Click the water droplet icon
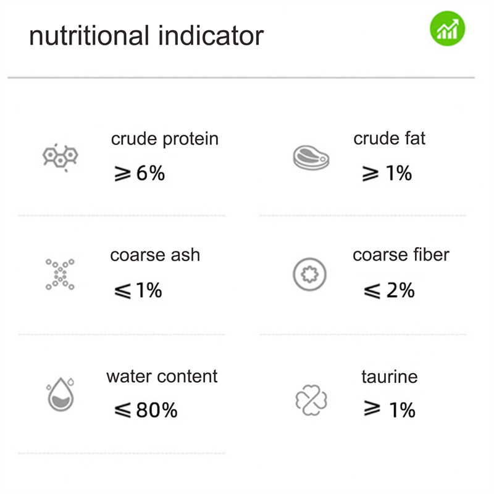 click(x=61, y=394)
